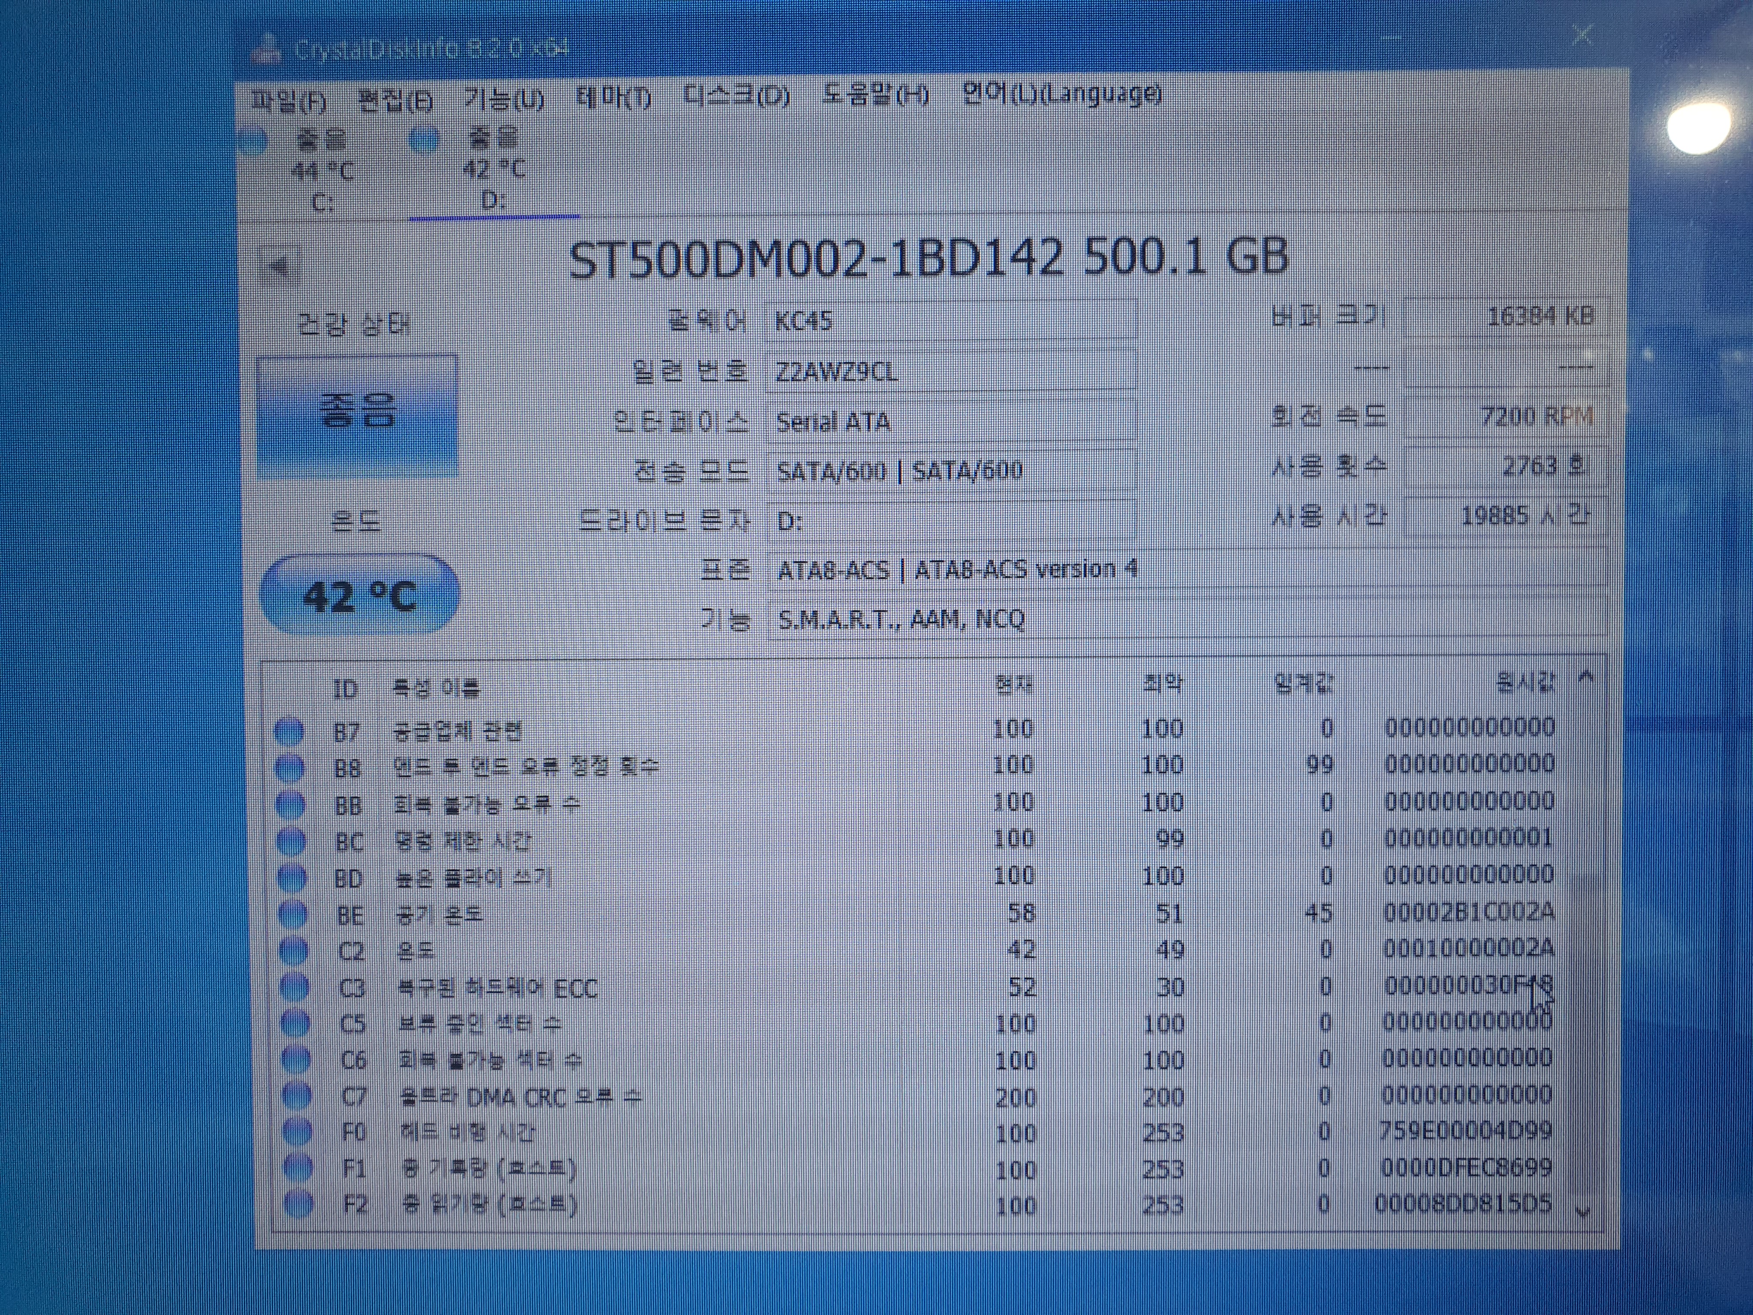1753x1315 pixels.
Task: Click the rotation speed value 7200 RPM
Action: tap(1506, 416)
